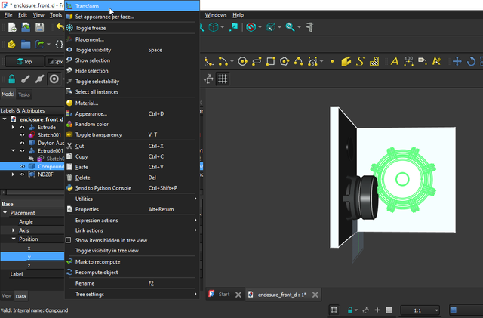The height and width of the screenshot is (318, 483).
Task: Collapse the Position property
Action: [14, 239]
